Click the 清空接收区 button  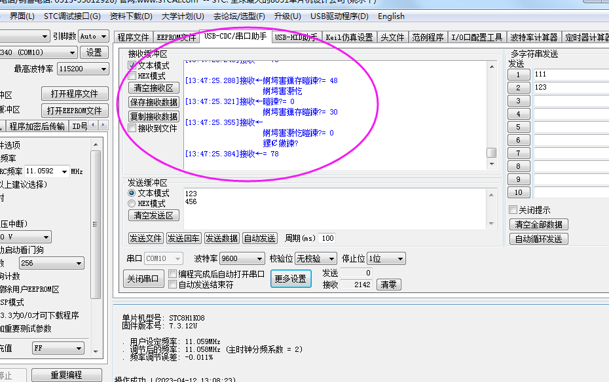(x=154, y=88)
